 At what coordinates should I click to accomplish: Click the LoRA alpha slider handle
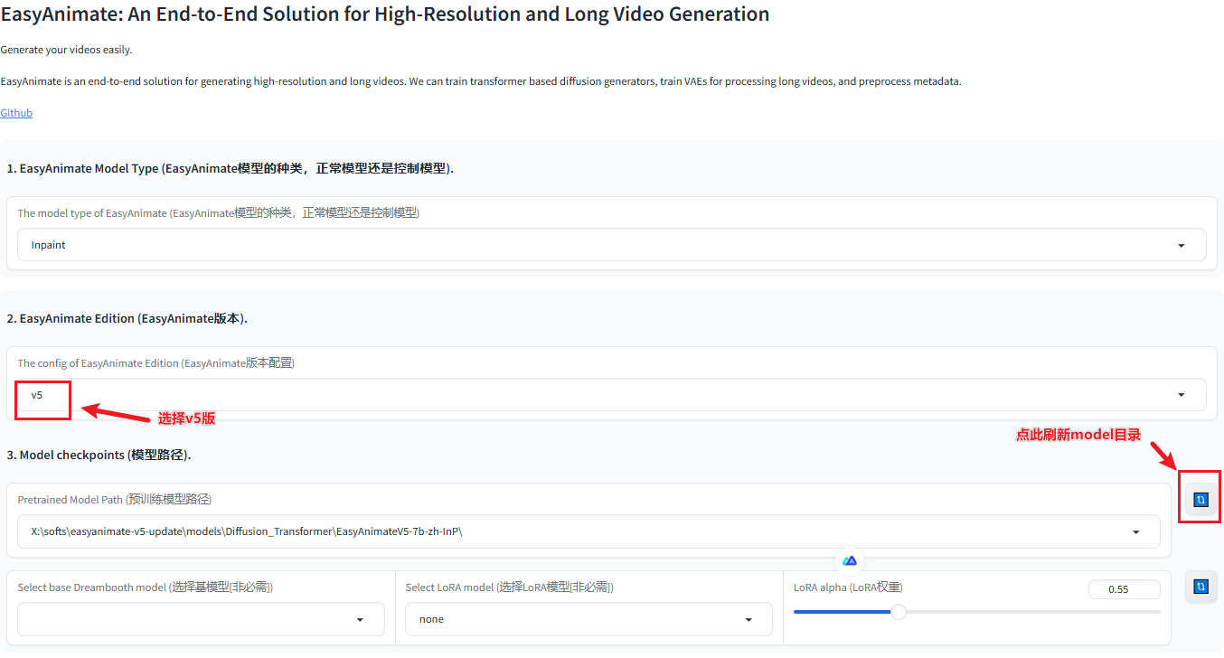(898, 612)
